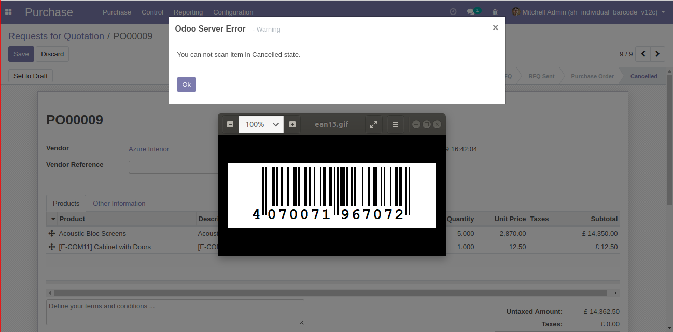Screen dimensions: 673x332
Task: Click Purchase app title
Action: (49, 12)
